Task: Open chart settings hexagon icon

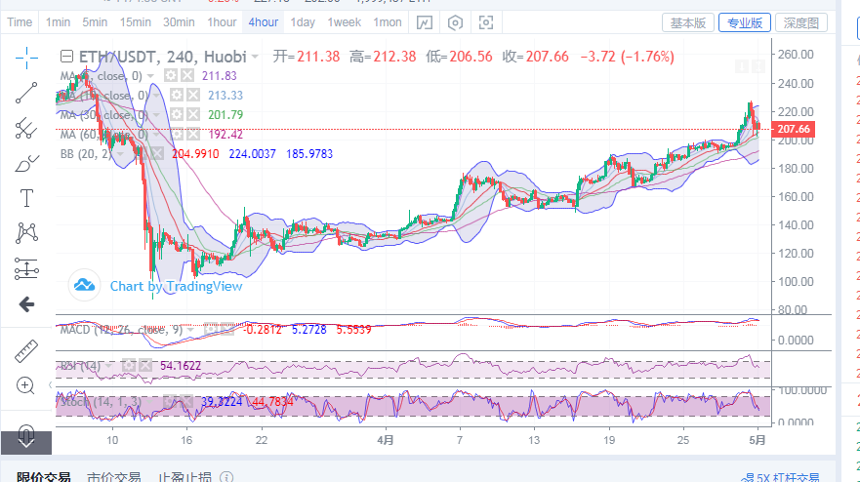Action: pyautogui.click(x=455, y=22)
